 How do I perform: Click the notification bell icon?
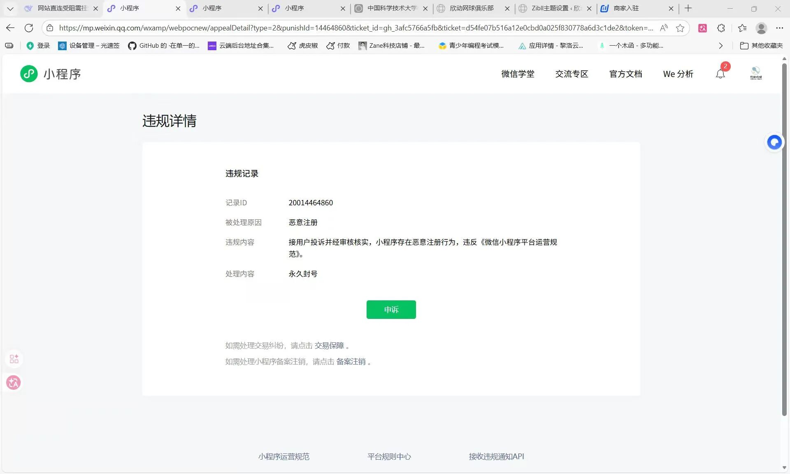pos(720,74)
